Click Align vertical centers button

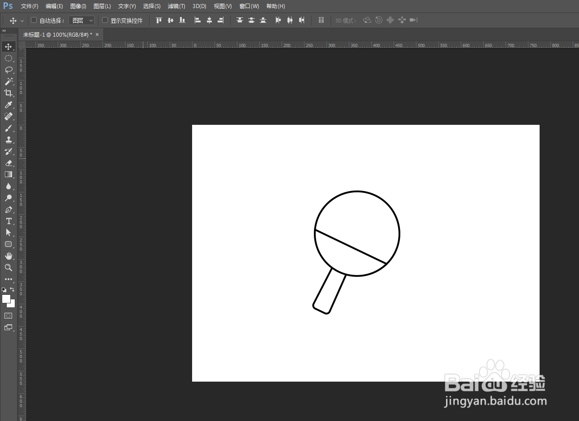(x=171, y=20)
